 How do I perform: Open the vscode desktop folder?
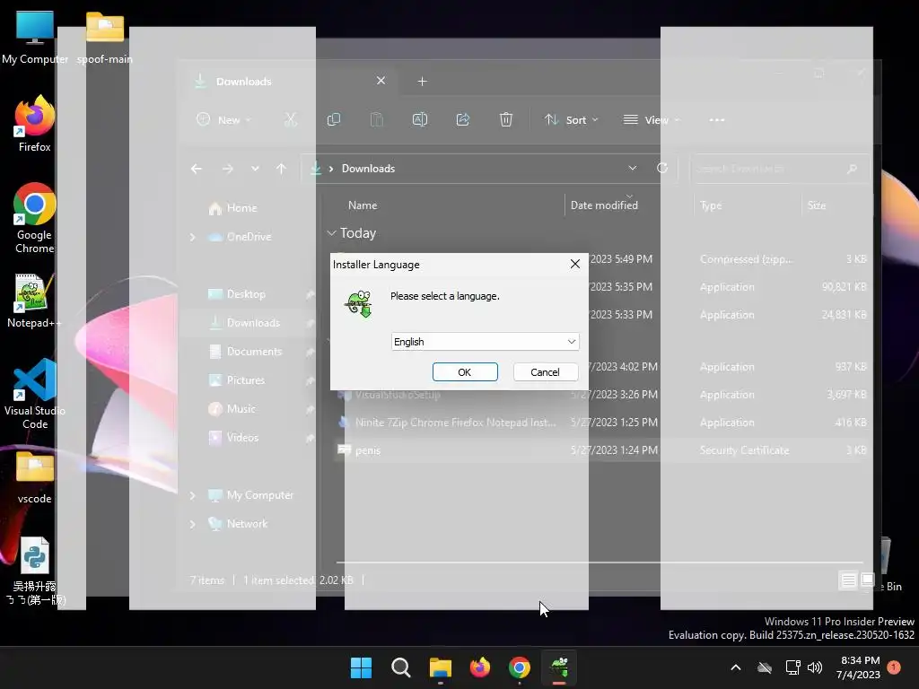[x=35, y=477]
